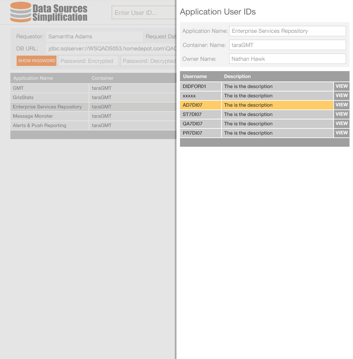The image size is (353, 359).
Task: Click the Owner Name field with Nathan Hawk
Action: click(x=287, y=59)
